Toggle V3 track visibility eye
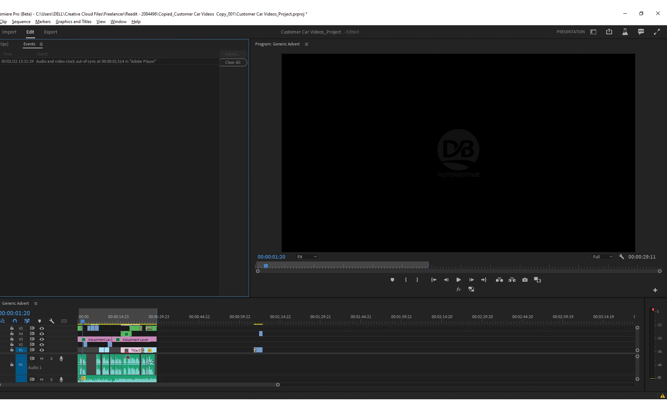Screen dimensions: 667x409 (x=42, y=339)
